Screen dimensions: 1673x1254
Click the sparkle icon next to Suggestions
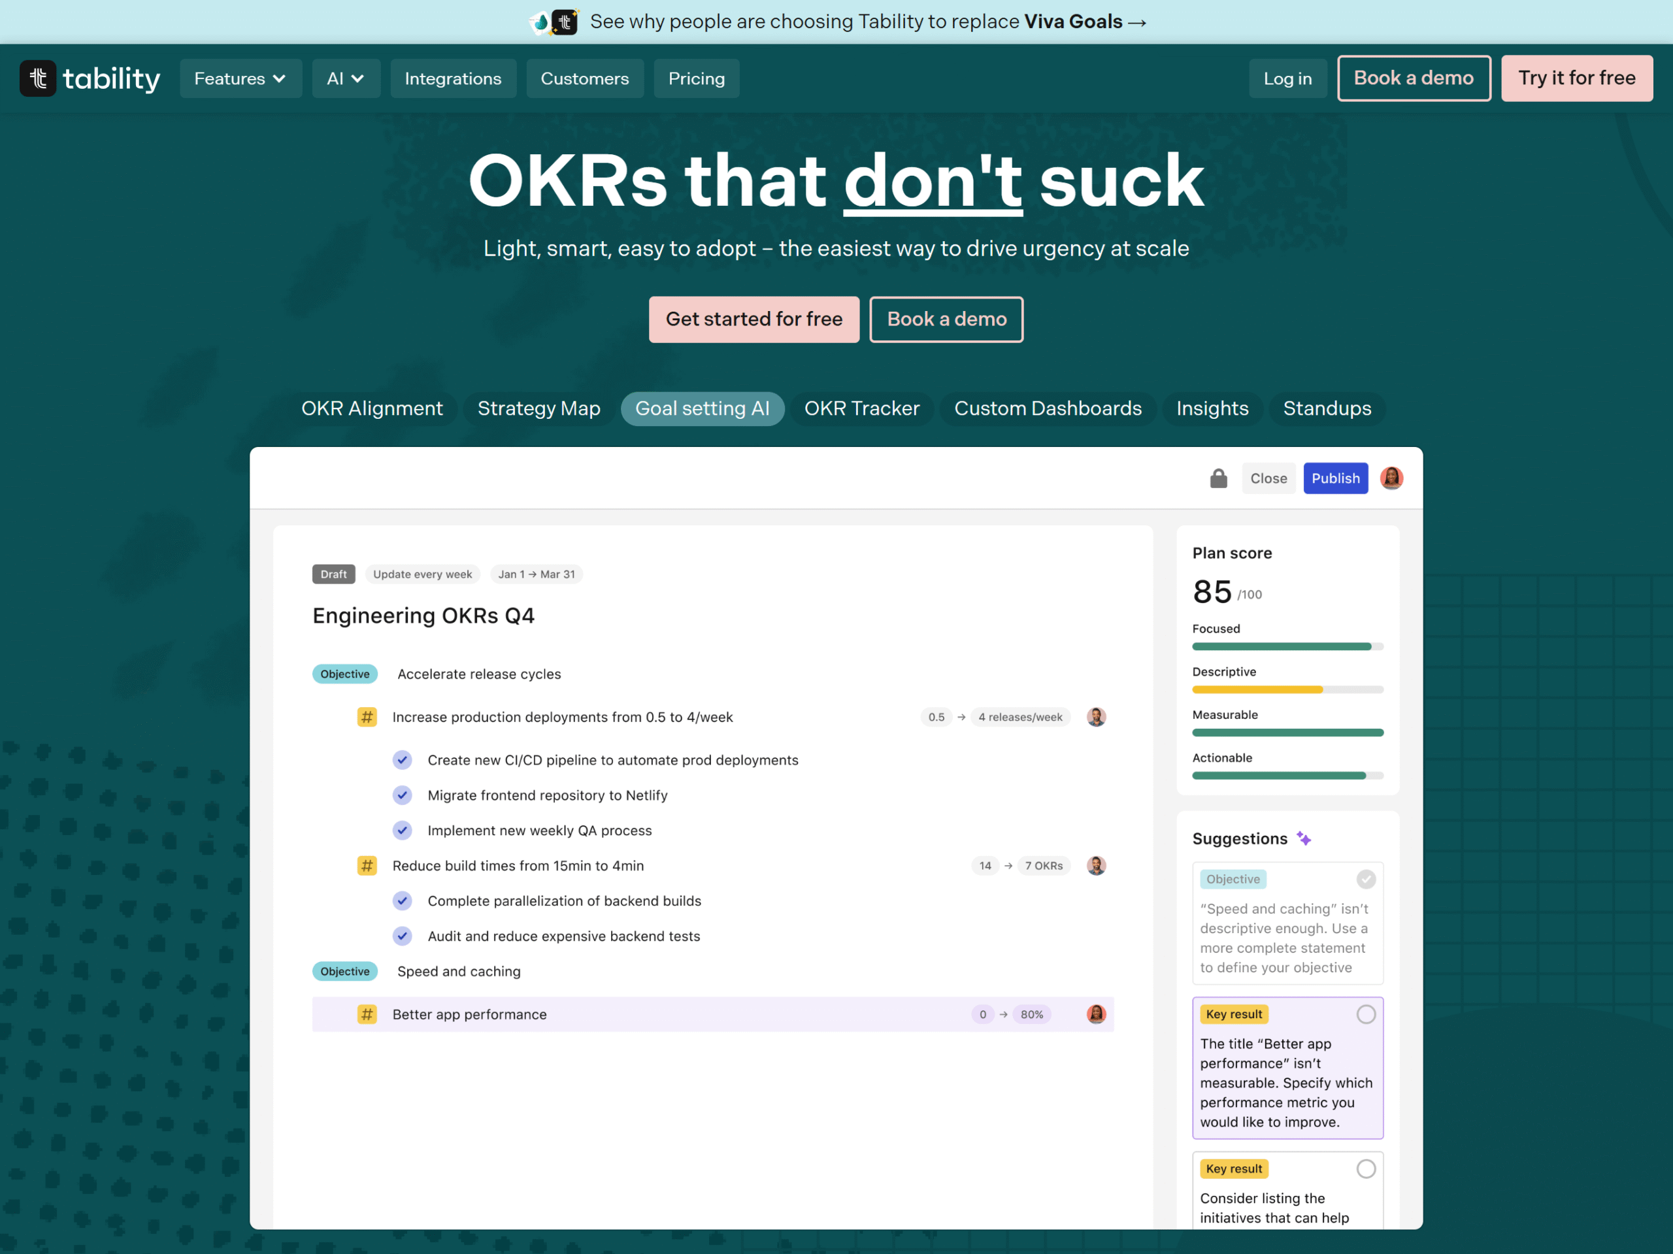coord(1304,838)
